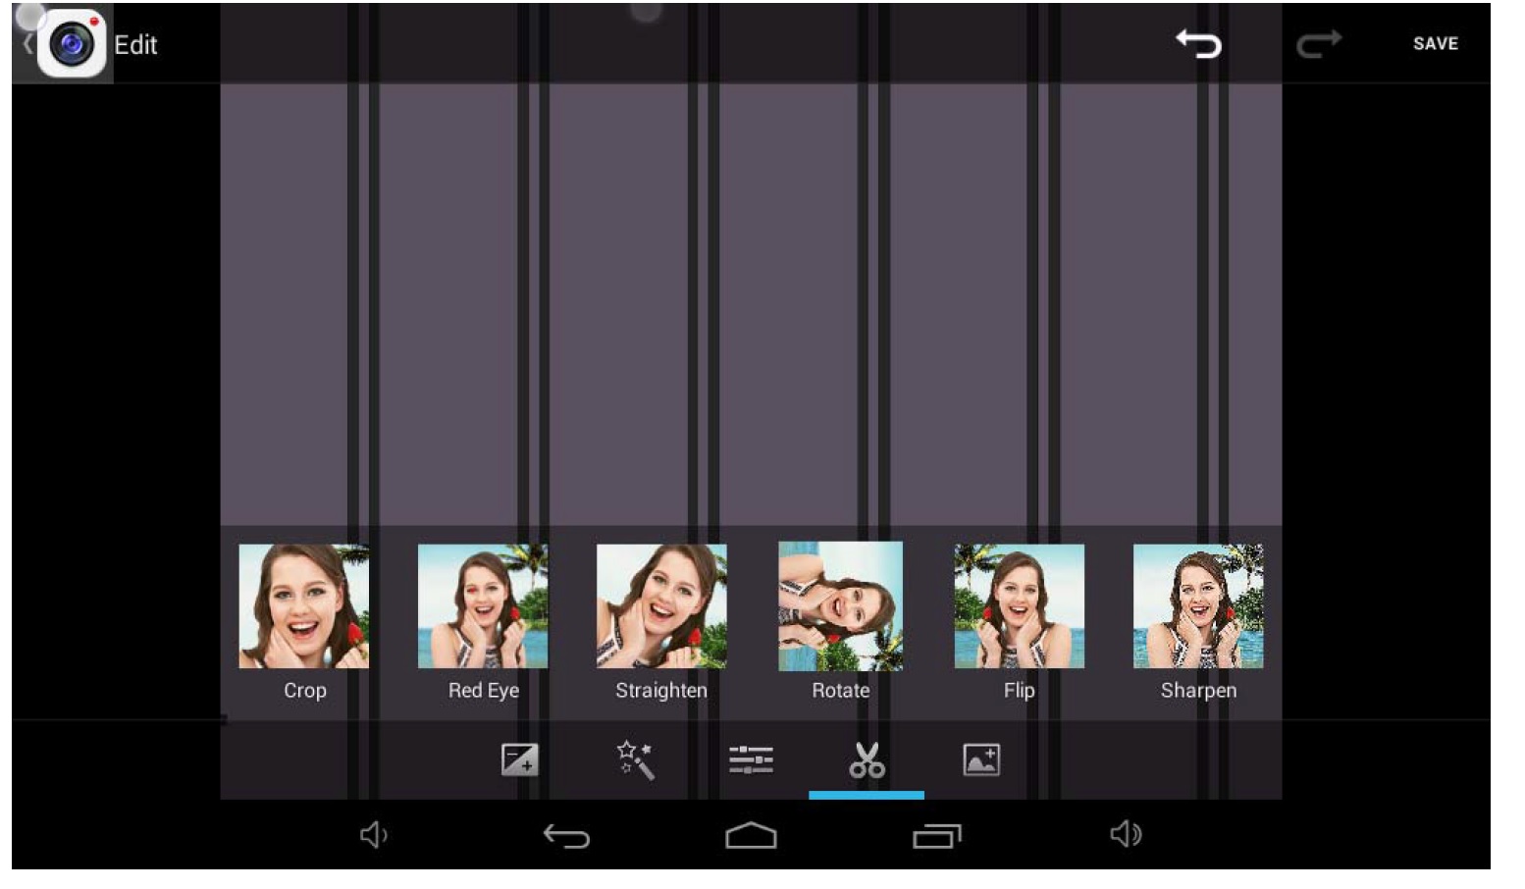Select the Red Eye tool thumbnail
1525x889 pixels.
tap(483, 606)
